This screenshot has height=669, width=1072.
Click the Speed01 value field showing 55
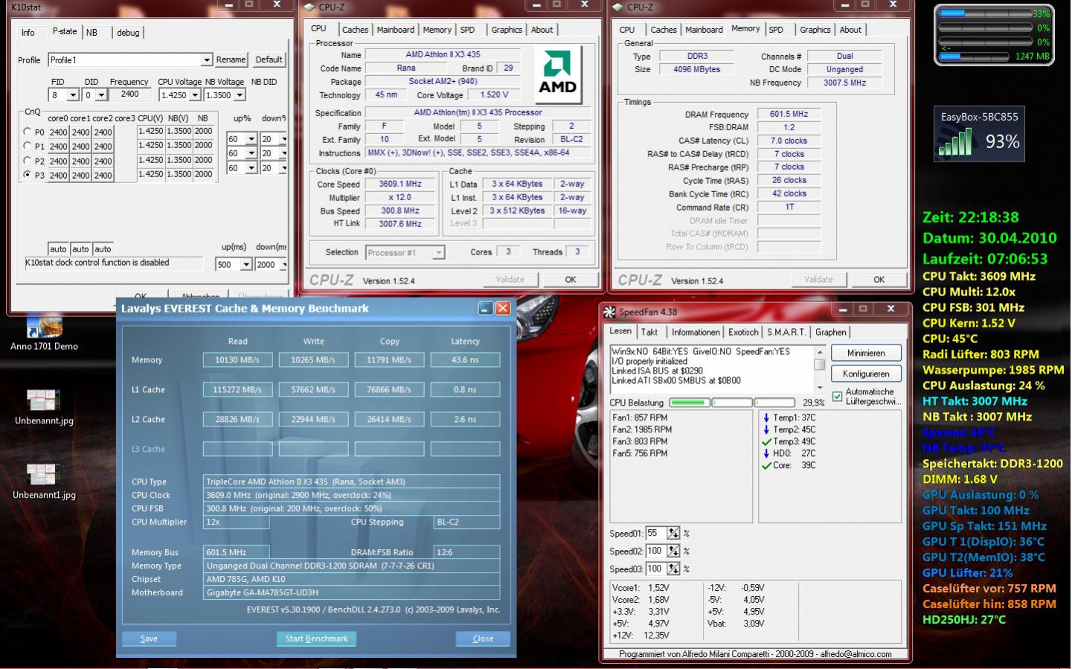point(656,533)
